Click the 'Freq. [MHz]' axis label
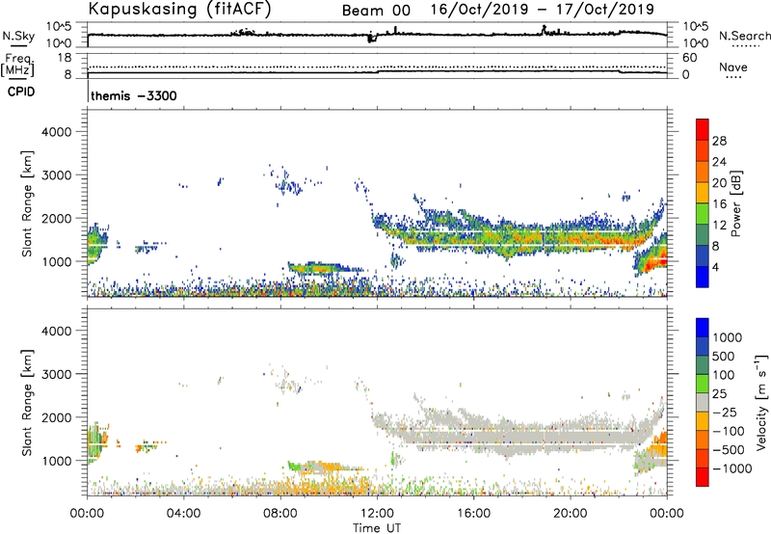The height and width of the screenshot is (534, 771). click(18, 65)
